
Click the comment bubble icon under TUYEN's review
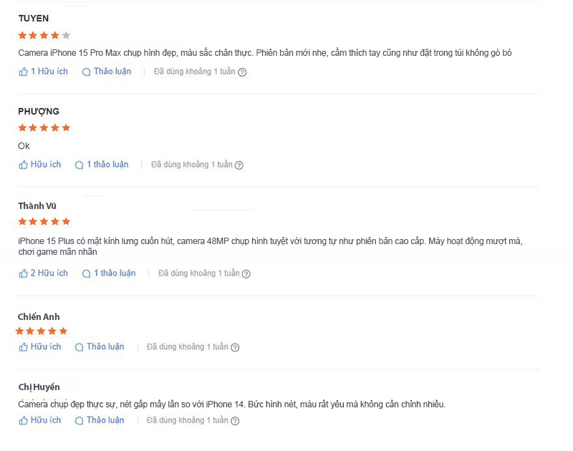tap(87, 72)
